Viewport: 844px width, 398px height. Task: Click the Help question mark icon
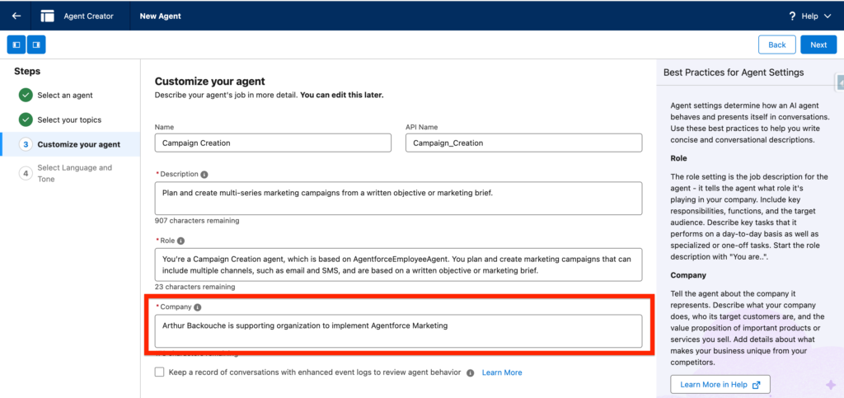792,16
